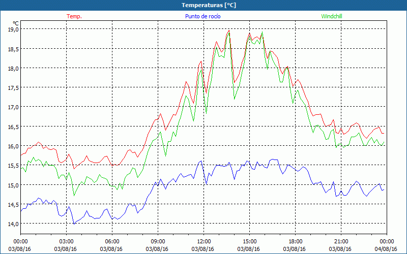Click the green Windchill legend label

[332, 16]
